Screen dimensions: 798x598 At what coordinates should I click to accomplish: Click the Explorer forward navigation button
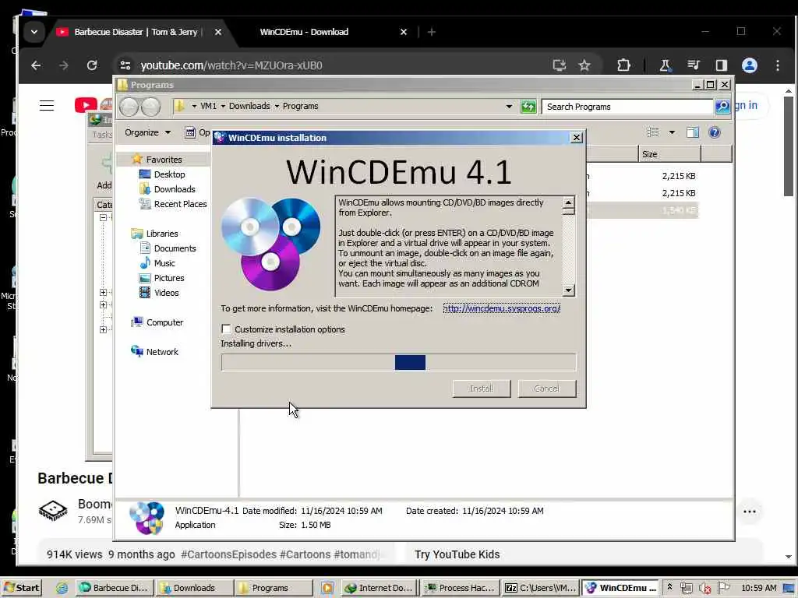[150, 107]
